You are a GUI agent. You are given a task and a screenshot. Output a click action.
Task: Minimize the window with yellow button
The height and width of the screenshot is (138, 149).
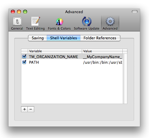[x=19, y=12]
